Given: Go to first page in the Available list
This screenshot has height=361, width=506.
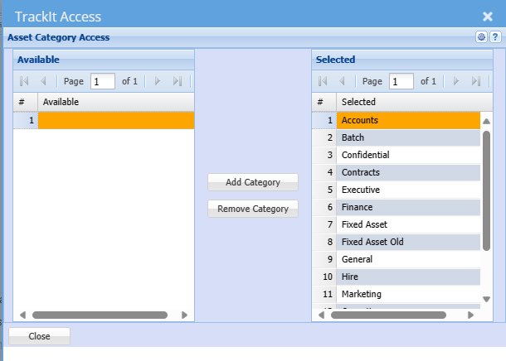Looking at the screenshot, I should click(x=24, y=81).
